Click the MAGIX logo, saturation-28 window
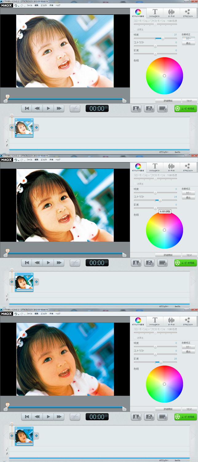Screen dimensions: 198x462 pos(6,314)
